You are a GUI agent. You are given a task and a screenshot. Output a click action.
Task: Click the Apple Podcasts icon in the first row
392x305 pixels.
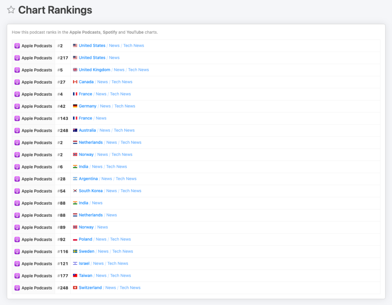click(17, 45)
